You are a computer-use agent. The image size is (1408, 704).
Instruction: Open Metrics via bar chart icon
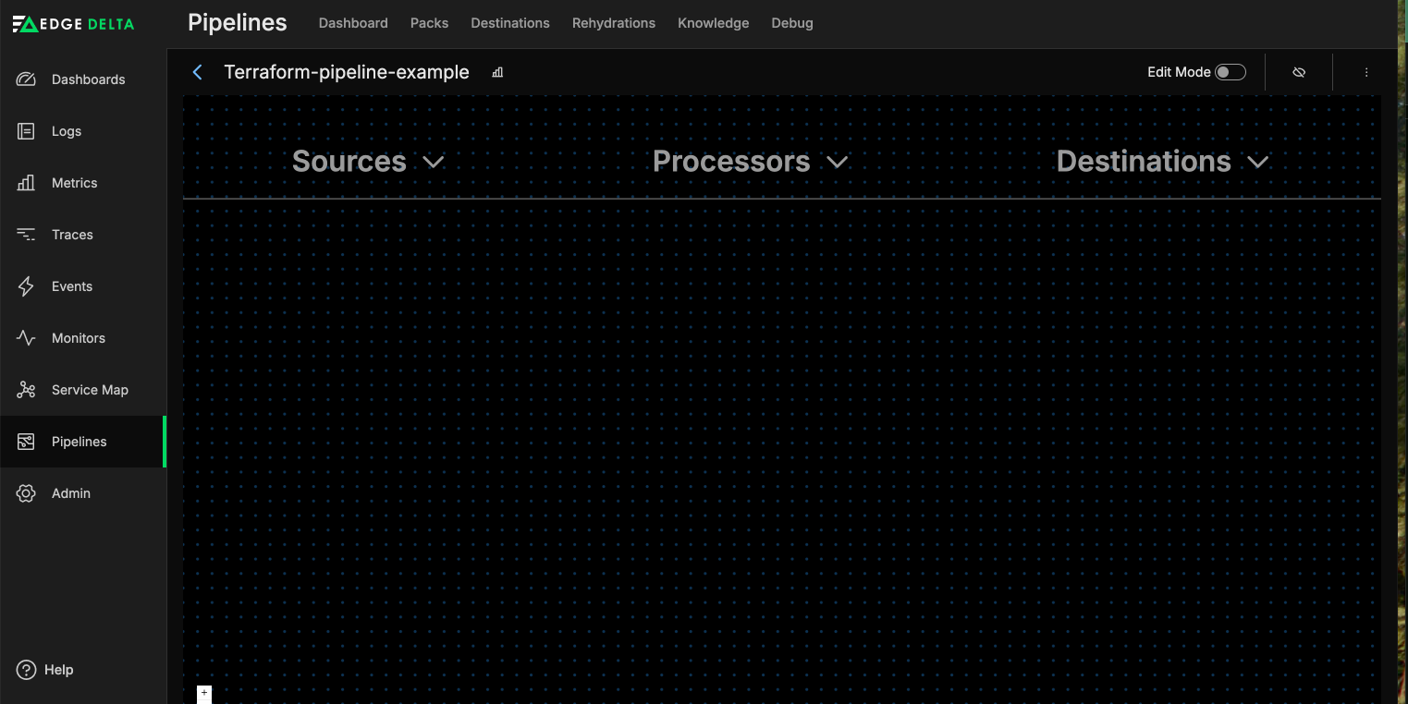(26, 183)
